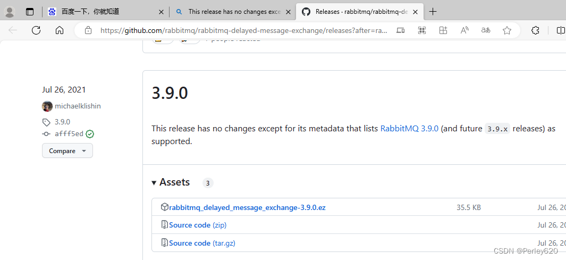This screenshot has width=566, height=260.
Task: Reload the current page
Action: point(36,30)
